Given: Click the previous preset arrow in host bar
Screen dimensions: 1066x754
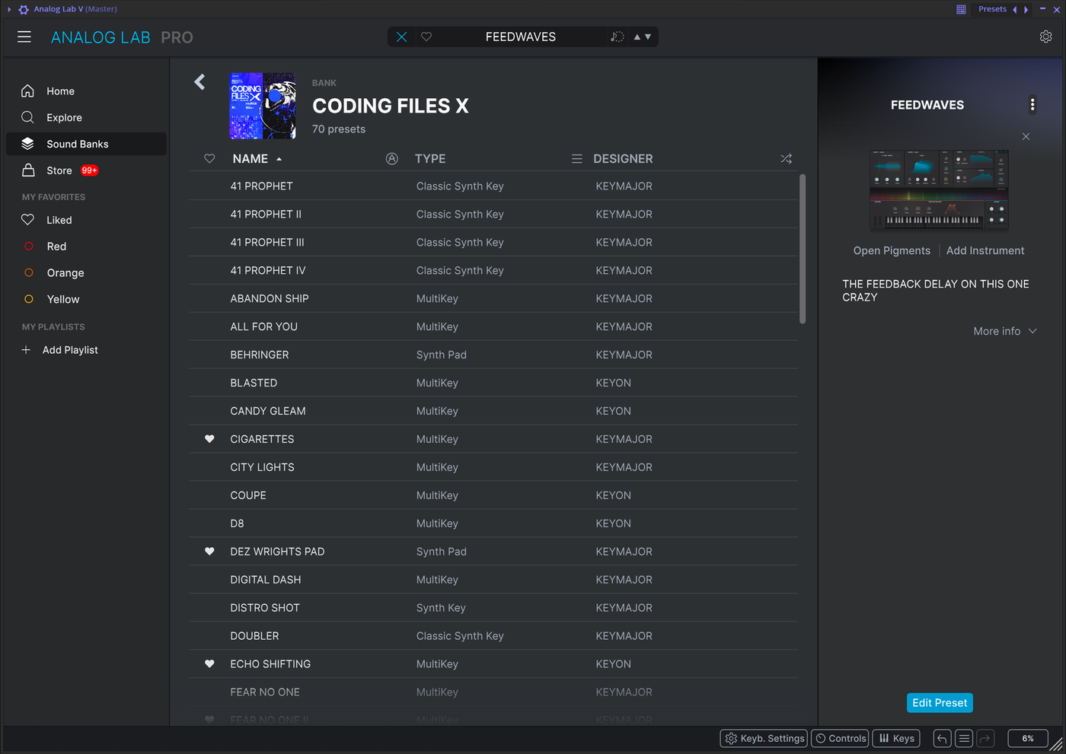Looking at the screenshot, I should pyautogui.click(x=1014, y=9).
